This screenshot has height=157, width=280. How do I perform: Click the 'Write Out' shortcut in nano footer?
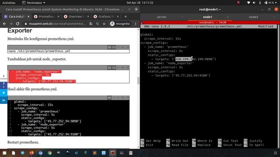[177, 141]
